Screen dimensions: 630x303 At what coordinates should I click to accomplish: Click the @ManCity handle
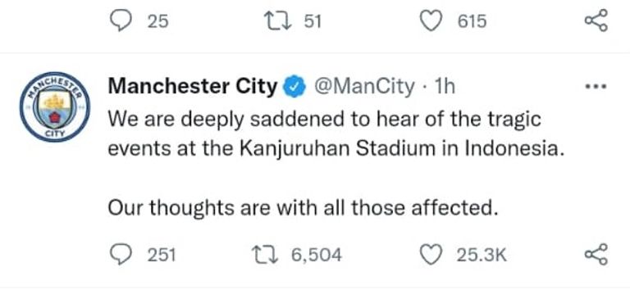tap(363, 87)
